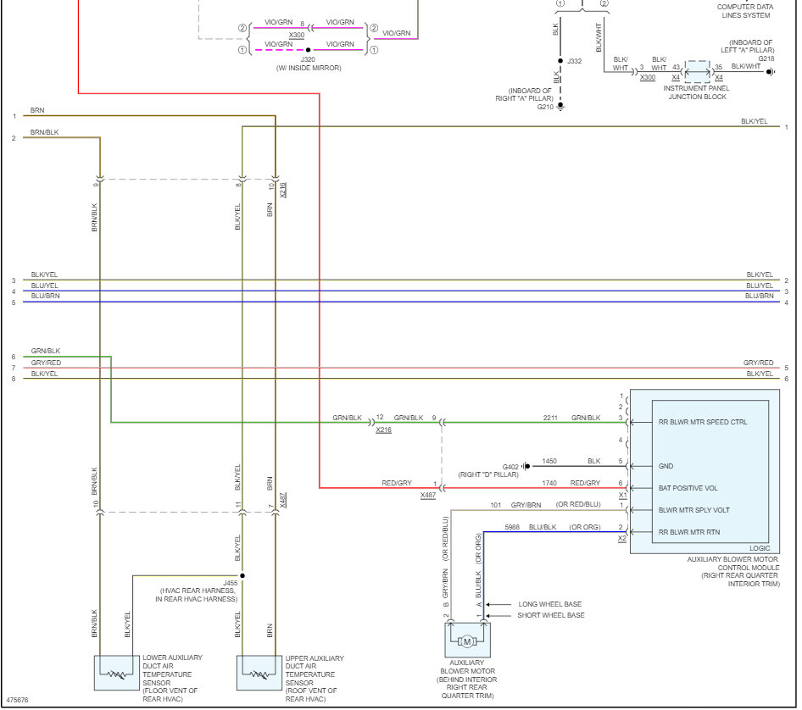Click the (W/ INSIDE MIRROR) note
This screenshot has height=710, width=802.
(309, 68)
